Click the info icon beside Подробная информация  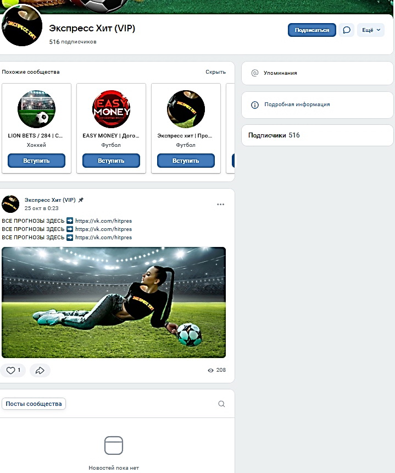pyautogui.click(x=255, y=105)
